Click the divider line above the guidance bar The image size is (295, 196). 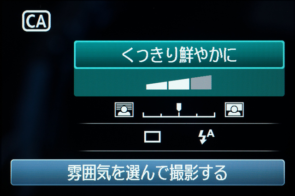tap(179, 151)
